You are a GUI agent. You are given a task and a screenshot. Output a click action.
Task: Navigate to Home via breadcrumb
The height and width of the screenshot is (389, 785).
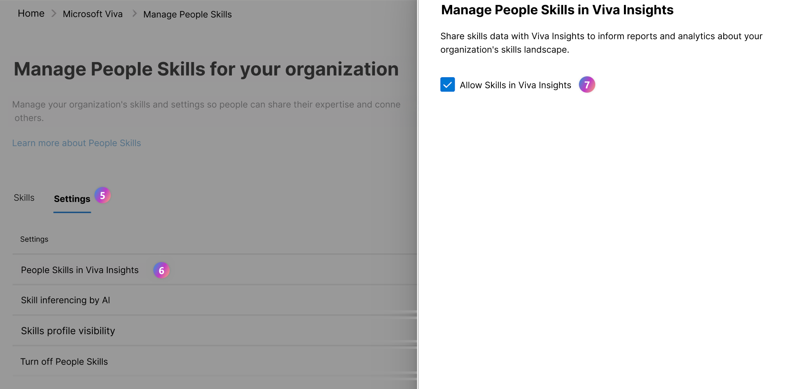(31, 13)
